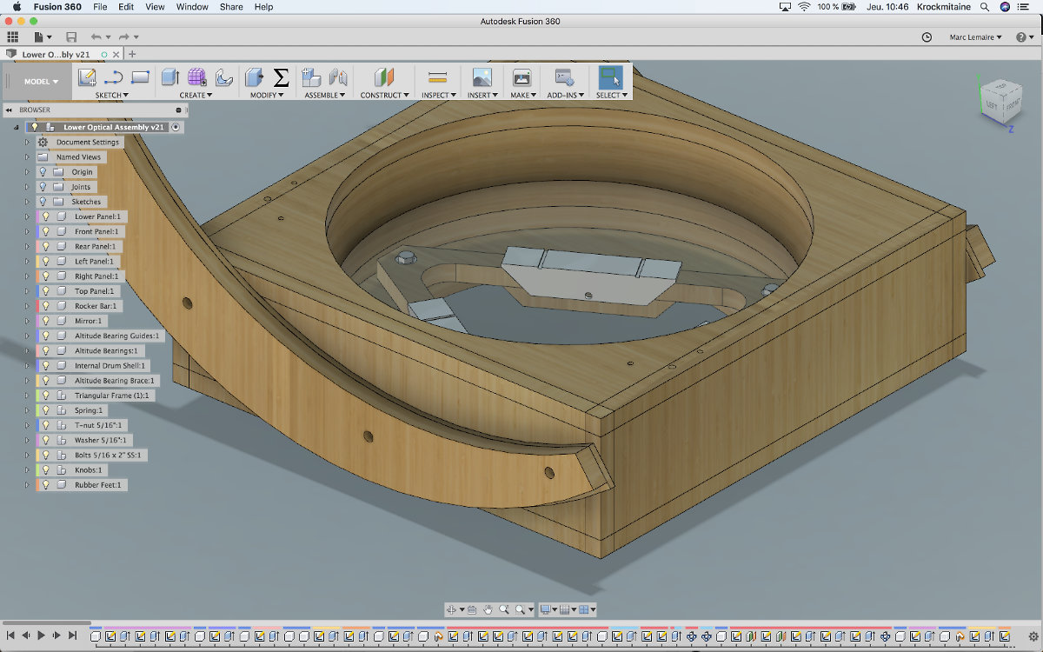Toggle the Sketches folder lightbulb
The image size is (1043, 652).
(43, 202)
